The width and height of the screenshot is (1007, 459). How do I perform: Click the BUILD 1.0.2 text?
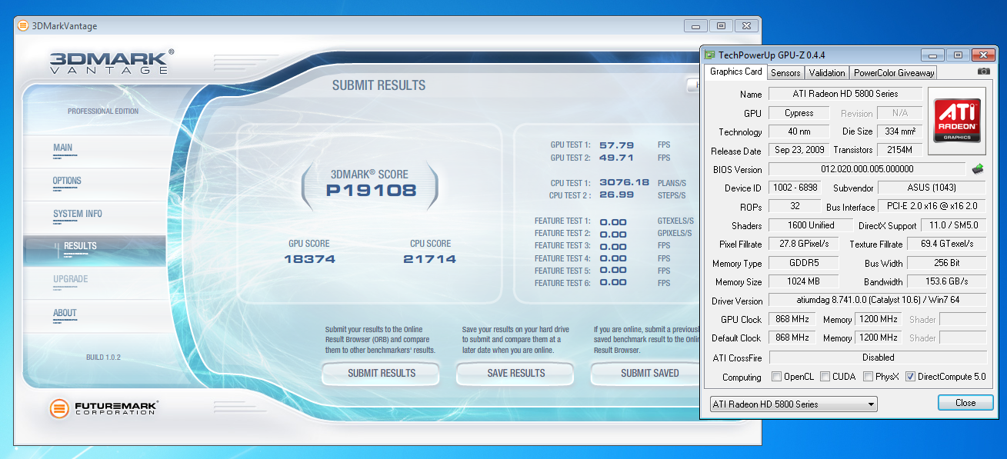tap(103, 357)
